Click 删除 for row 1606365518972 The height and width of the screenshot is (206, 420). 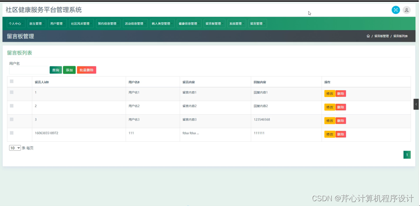click(x=341, y=134)
